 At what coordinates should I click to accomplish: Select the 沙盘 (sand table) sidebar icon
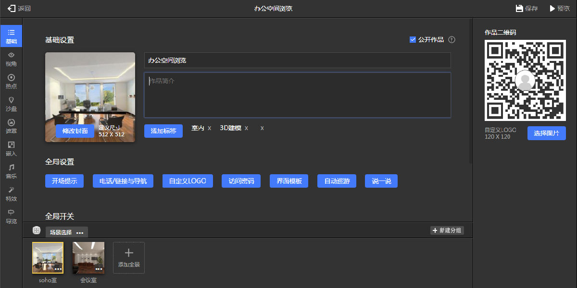tap(11, 104)
